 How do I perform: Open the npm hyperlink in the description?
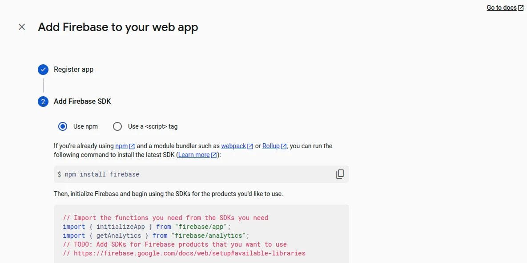121,146
